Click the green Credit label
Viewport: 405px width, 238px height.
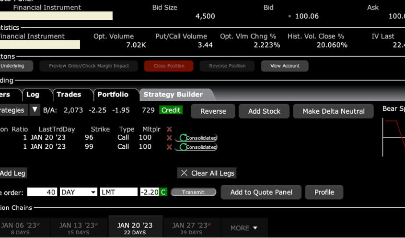pos(171,110)
